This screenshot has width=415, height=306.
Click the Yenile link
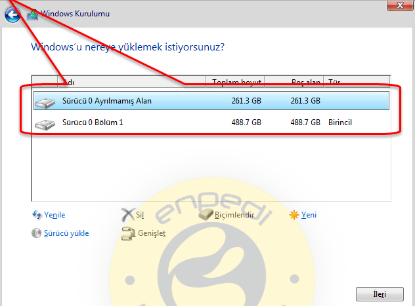[55, 215]
